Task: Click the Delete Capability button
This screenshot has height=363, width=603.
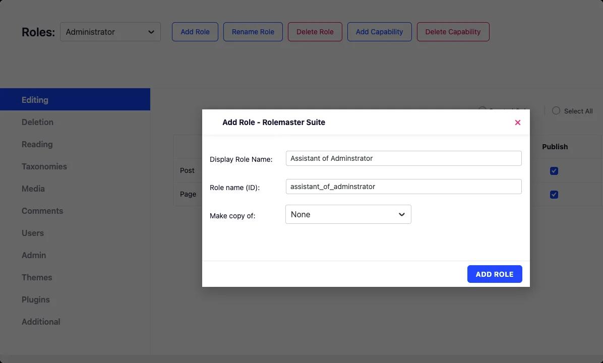Action: coord(453,32)
